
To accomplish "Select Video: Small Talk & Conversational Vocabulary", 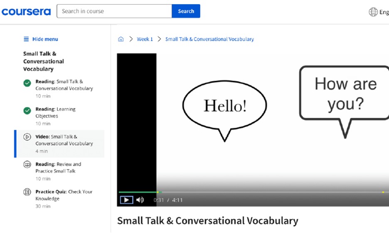I will (64, 140).
